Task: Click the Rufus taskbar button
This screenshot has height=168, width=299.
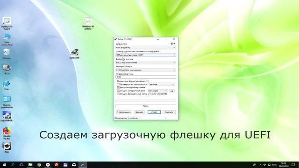Action: (83, 165)
